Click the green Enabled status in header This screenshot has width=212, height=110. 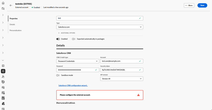pos(36,7)
